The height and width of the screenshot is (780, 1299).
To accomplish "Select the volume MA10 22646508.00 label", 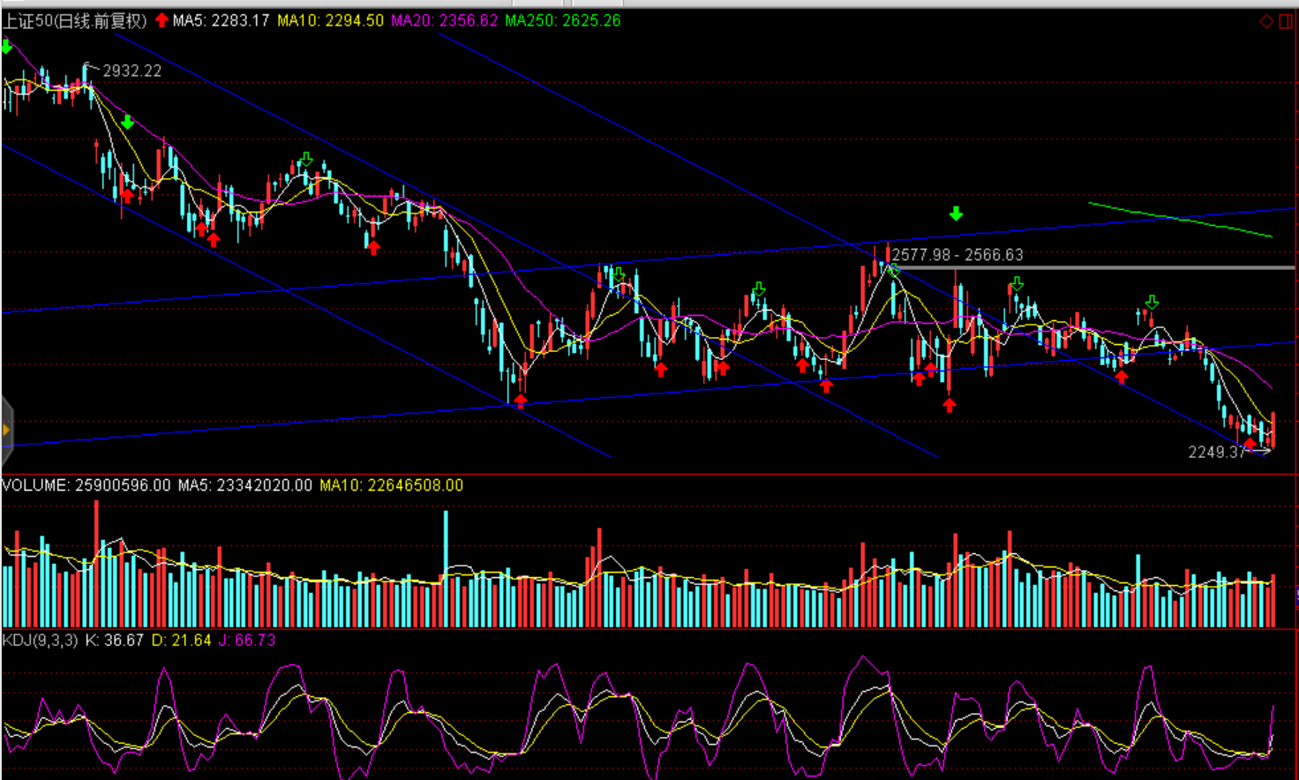I will (391, 485).
